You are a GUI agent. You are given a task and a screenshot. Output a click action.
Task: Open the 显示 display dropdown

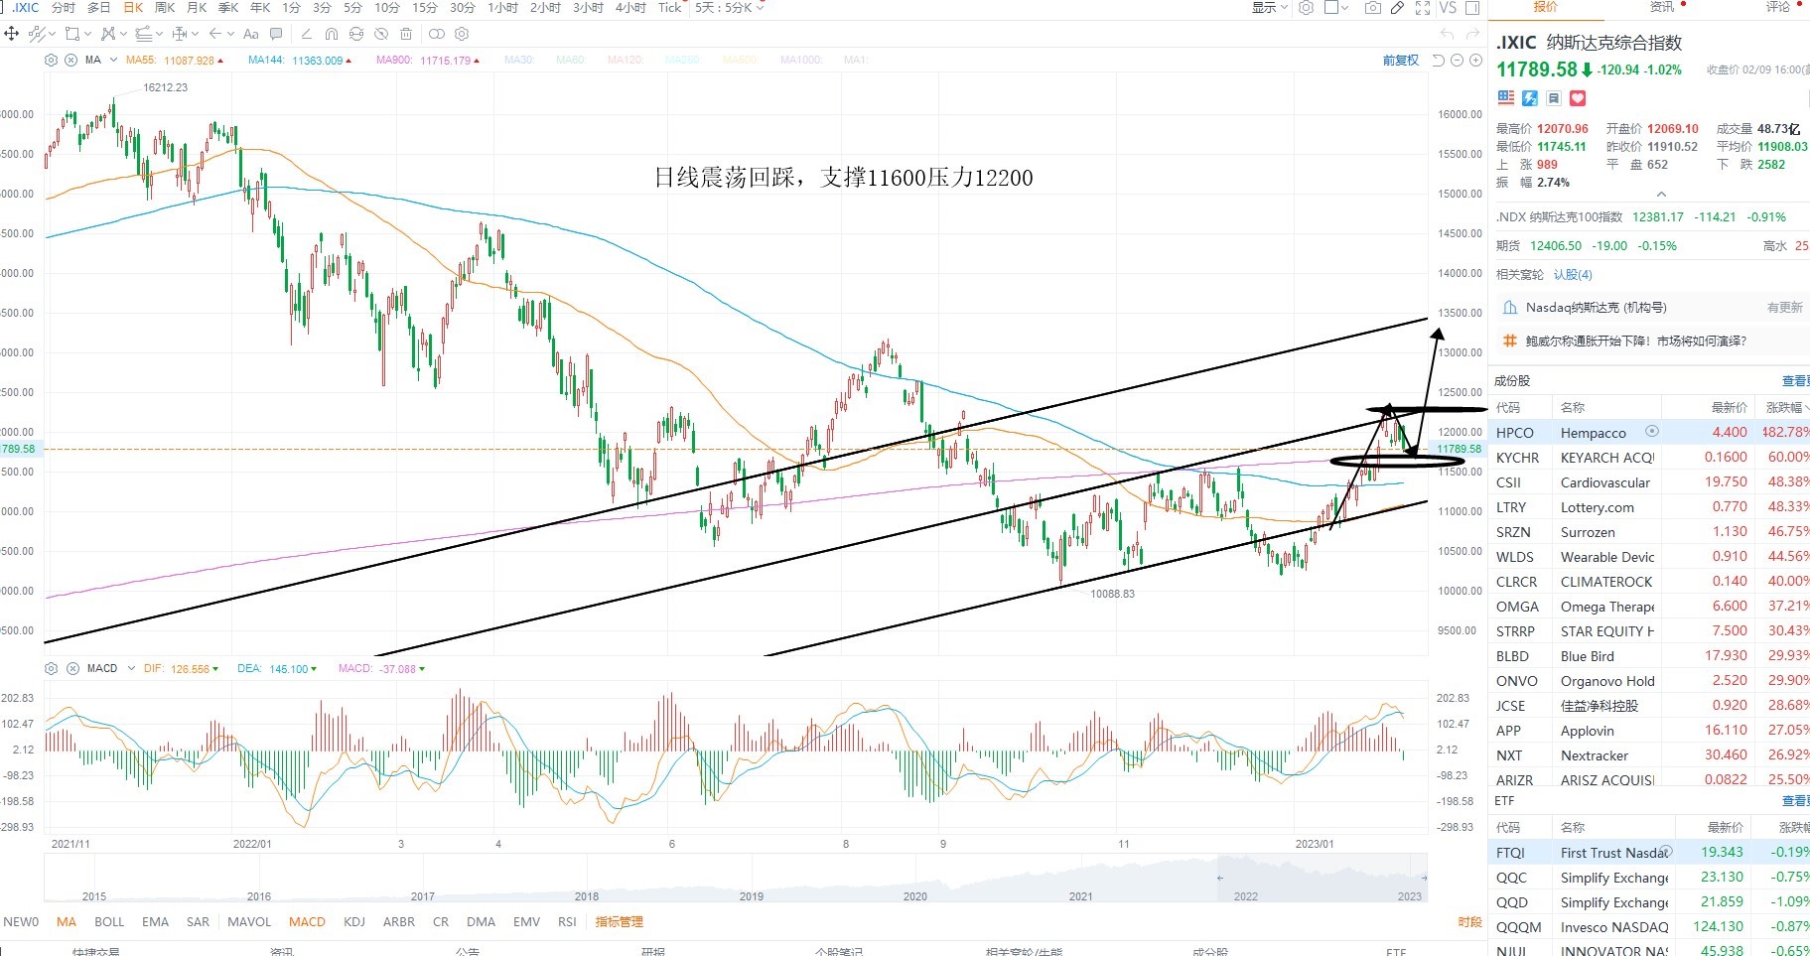[x=1269, y=8]
